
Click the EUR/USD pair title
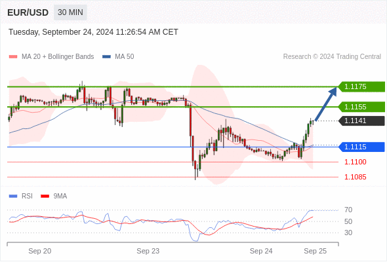click(28, 12)
